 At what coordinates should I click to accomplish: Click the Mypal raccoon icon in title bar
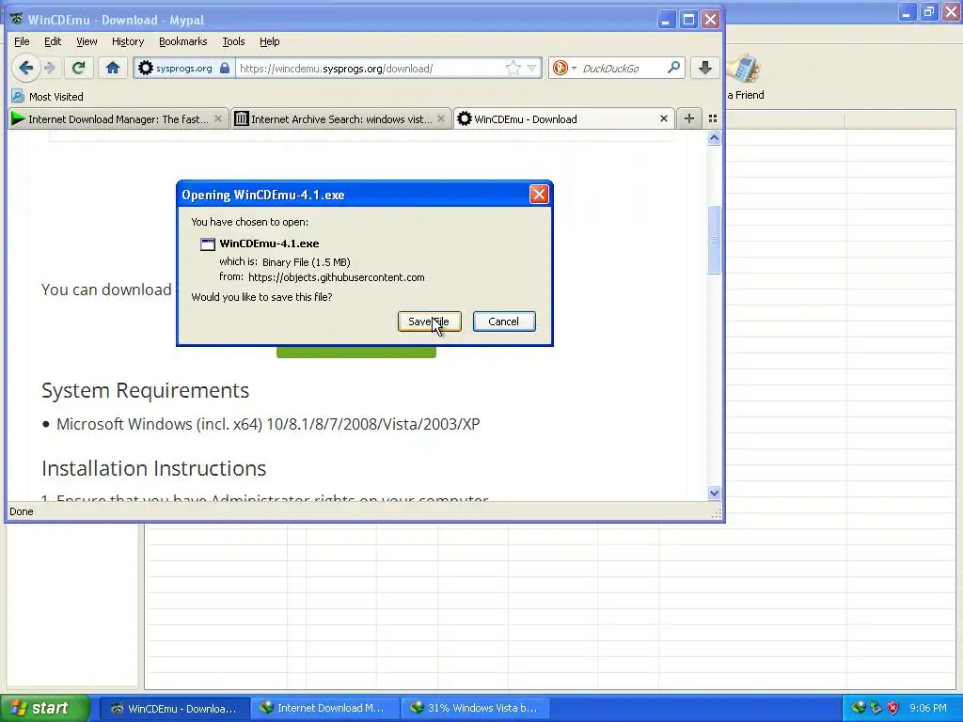click(17, 19)
